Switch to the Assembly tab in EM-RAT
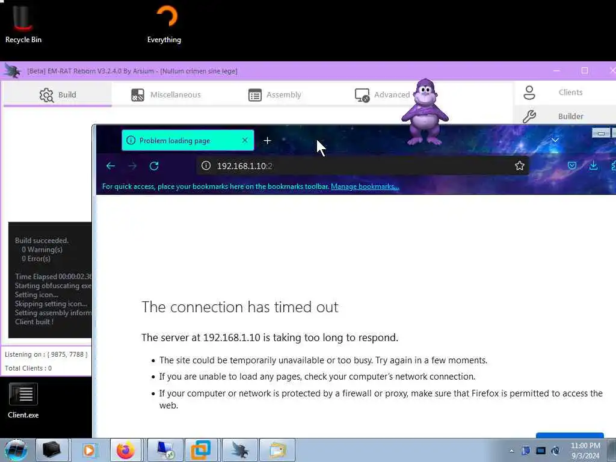The width and height of the screenshot is (616, 462). click(x=274, y=94)
